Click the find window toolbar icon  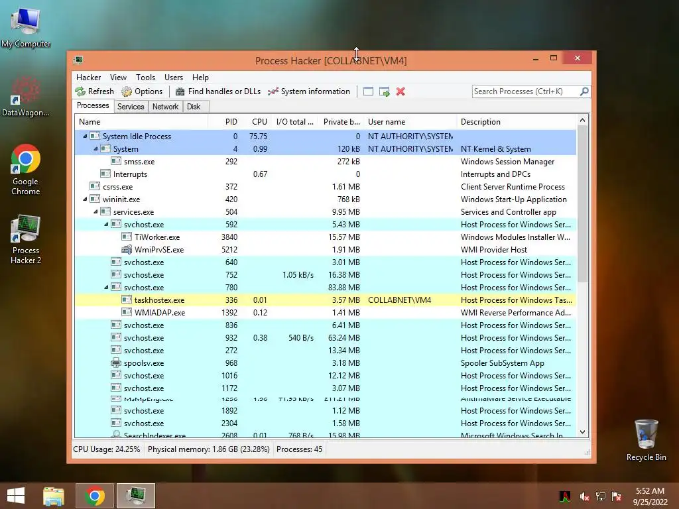coord(368,91)
